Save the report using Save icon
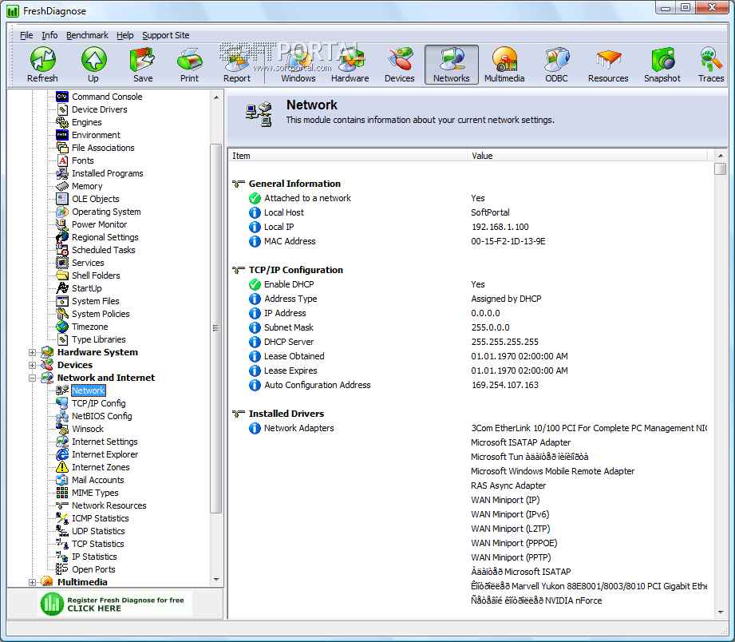 (x=143, y=65)
